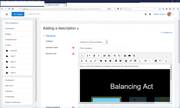Image resolution: width=180 pixels, height=108 pixels.
Task: Open Private files in sidebar
Action: [18, 97]
